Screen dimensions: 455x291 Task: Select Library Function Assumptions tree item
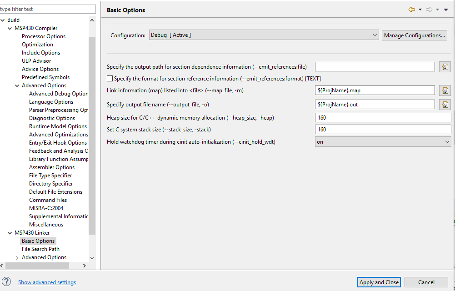pos(59,159)
